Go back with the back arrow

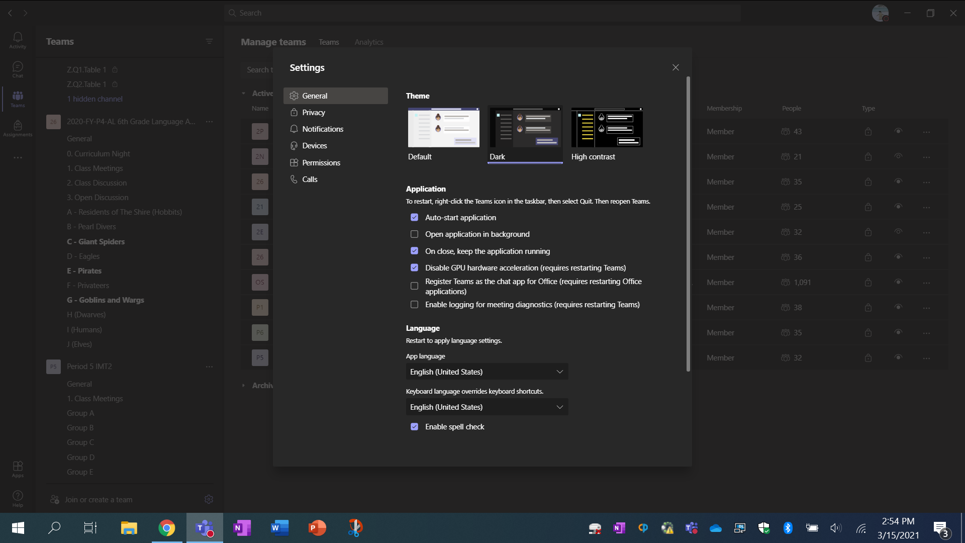(10, 13)
